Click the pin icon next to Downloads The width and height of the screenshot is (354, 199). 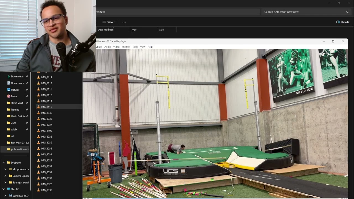pos(27,77)
